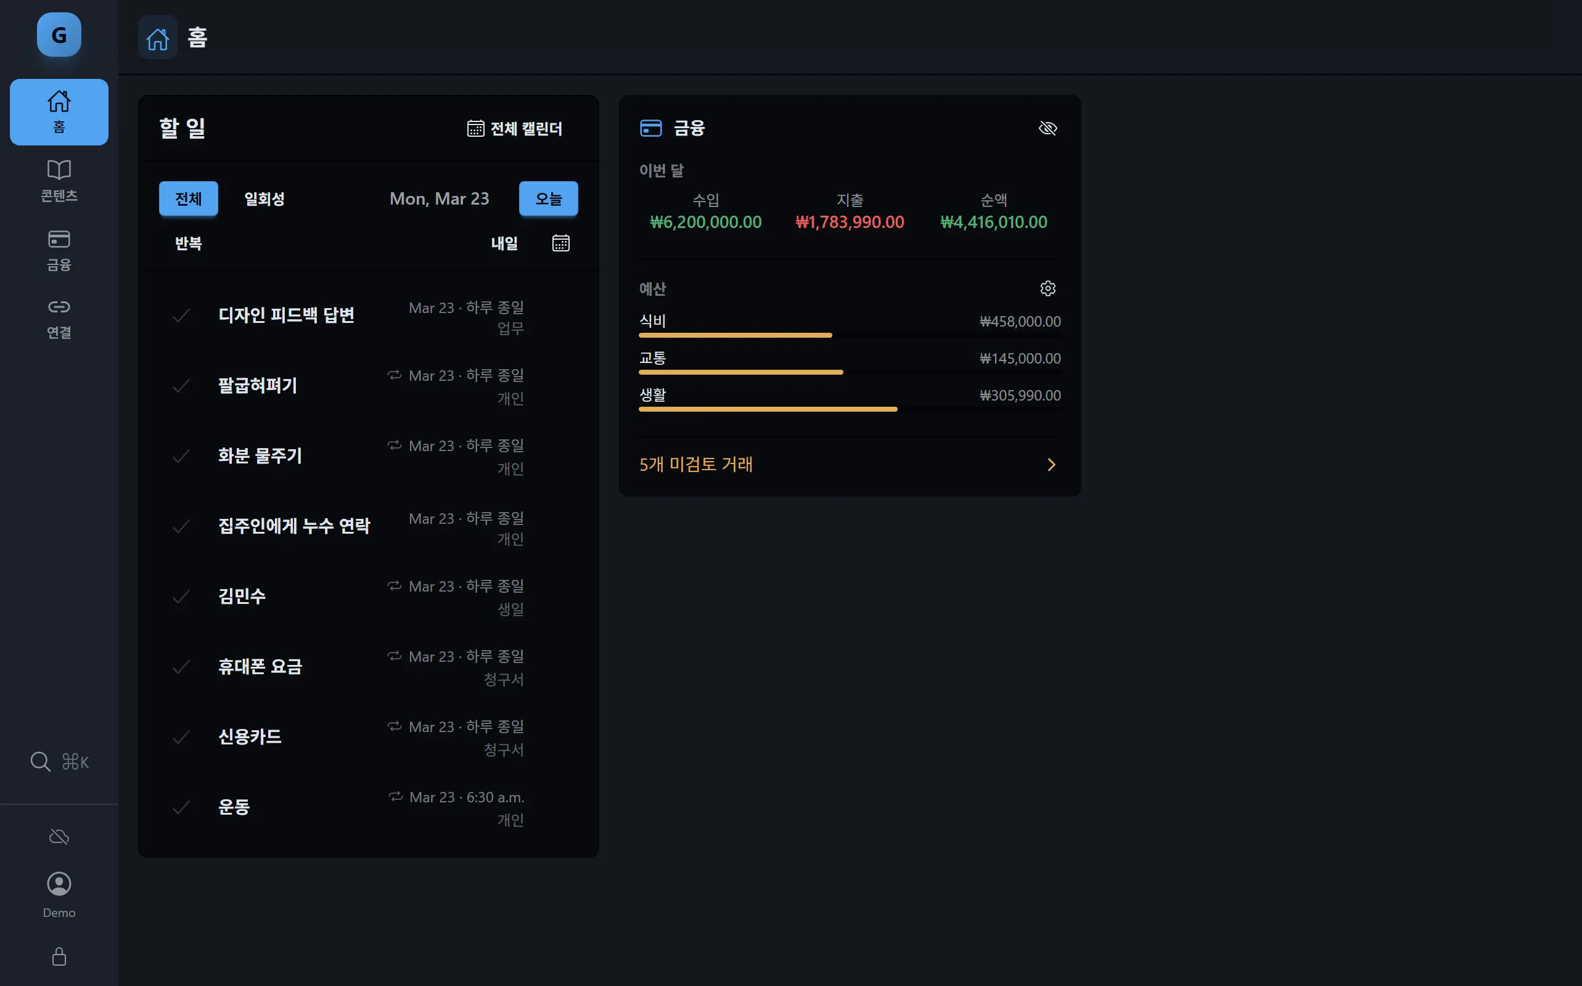This screenshot has width=1582, height=986.
Task: Open the Demo profile avatar
Action: 59,884
